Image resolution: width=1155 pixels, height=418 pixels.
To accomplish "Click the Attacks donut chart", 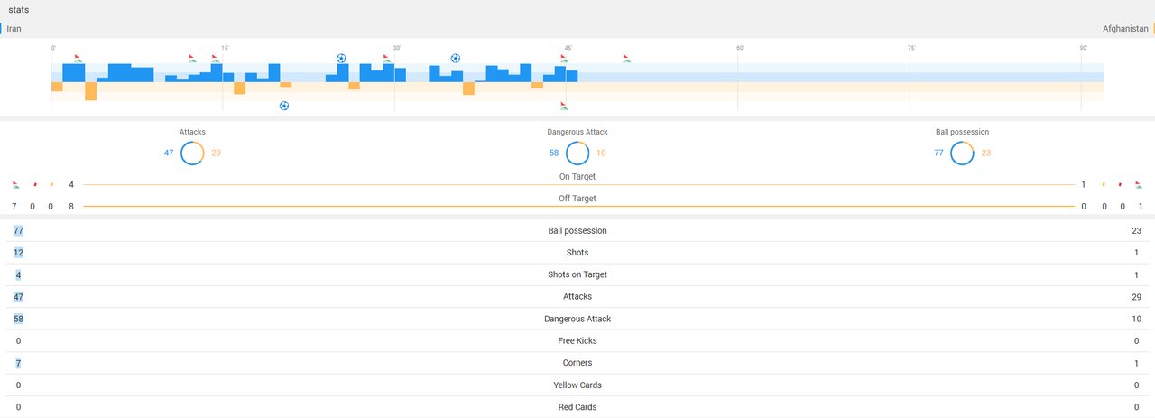I will [x=192, y=153].
